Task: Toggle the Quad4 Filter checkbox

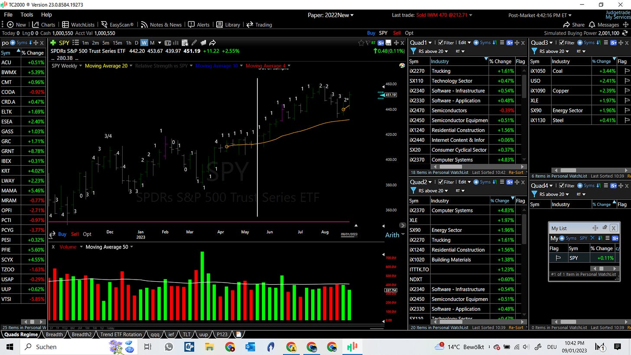Action: pos(562,186)
